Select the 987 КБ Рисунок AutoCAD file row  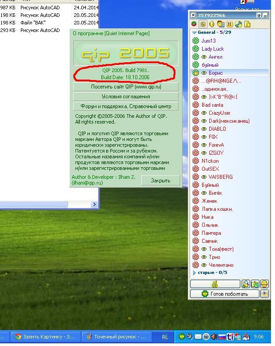49,8
